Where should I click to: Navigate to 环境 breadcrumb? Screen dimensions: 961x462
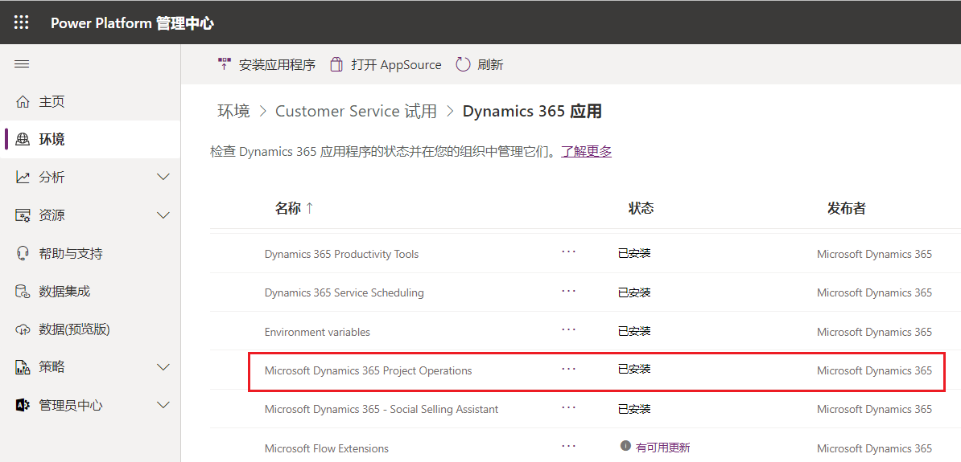(x=233, y=112)
